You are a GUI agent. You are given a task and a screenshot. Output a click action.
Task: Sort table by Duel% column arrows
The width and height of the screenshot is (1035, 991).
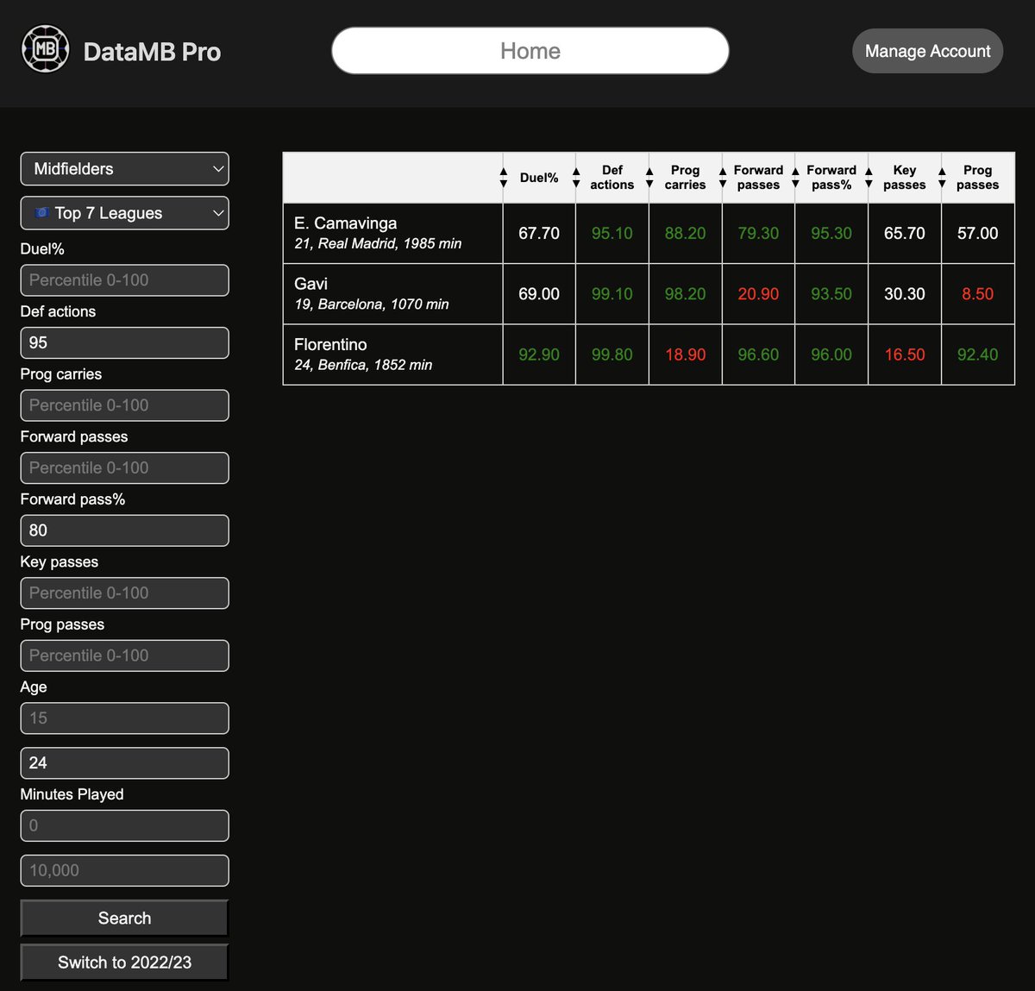[504, 178]
